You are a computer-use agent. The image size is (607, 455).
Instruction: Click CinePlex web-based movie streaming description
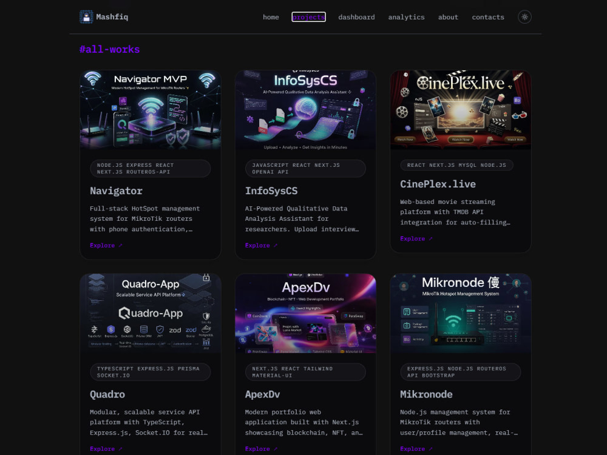tap(455, 212)
